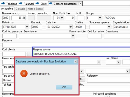This screenshot has width=130, height=97.
Task: Click the Cliente obsoleto message text
Action: (40, 74)
